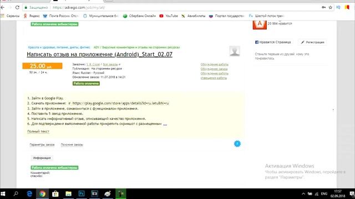Open the Яндекс bookmark
The image size is (355, 199).
32,16
